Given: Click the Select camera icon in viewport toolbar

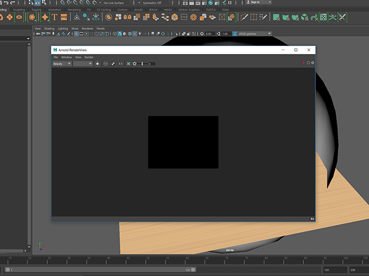Looking at the screenshot, I should click(38, 34).
